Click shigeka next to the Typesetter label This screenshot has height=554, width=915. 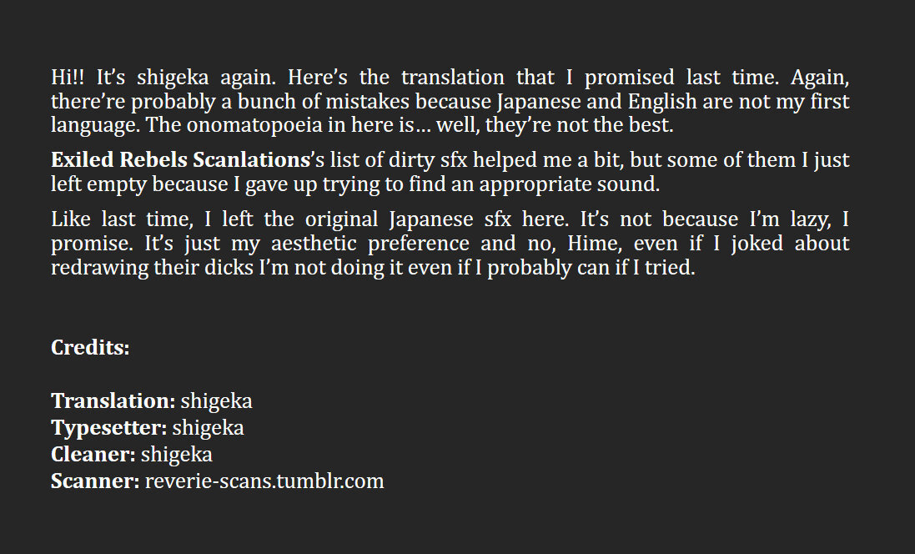click(x=209, y=428)
